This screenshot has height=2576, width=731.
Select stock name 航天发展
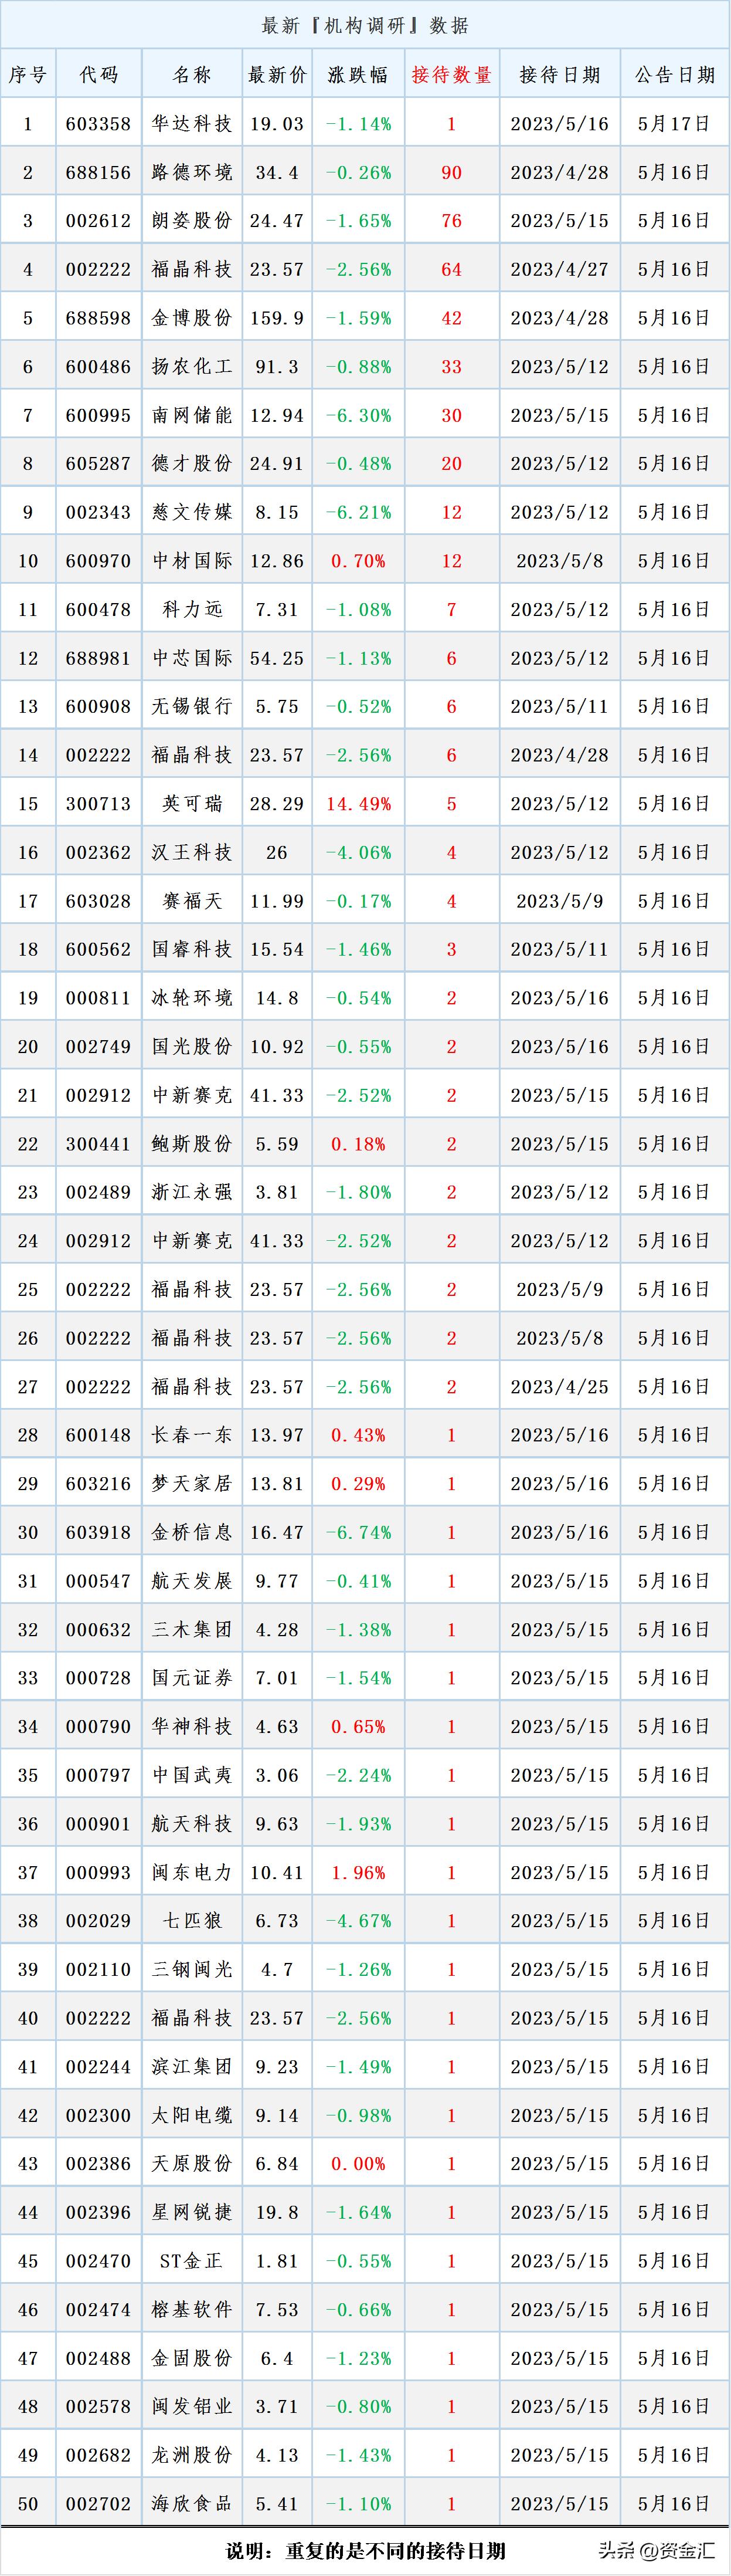coord(192,1581)
